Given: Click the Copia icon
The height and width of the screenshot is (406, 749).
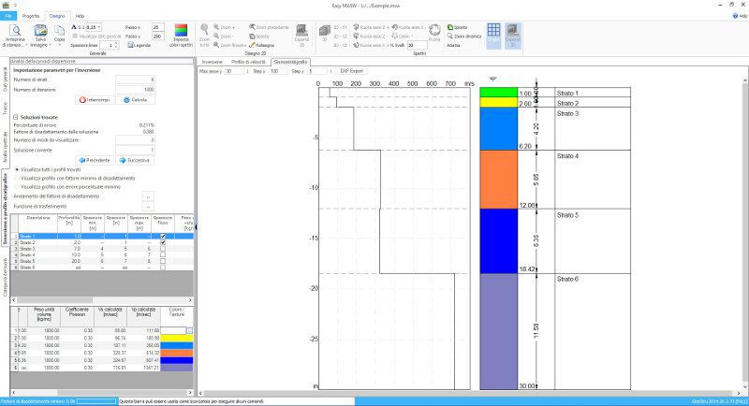Looking at the screenshot, I should (x=60, y=30).
